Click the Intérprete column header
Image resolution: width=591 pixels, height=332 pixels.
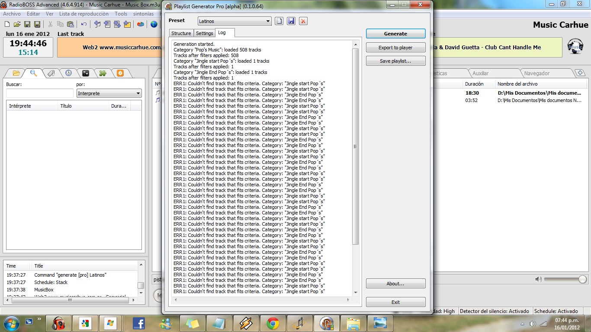(x=32, y=106)
